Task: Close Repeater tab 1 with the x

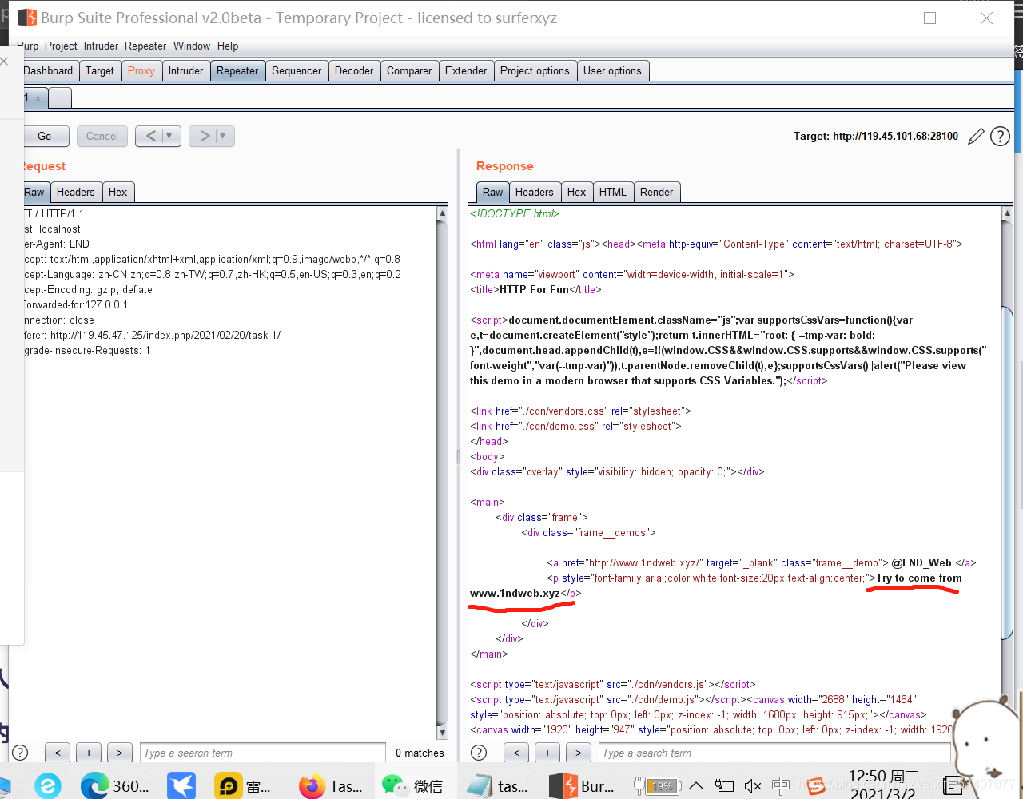Action: (38, 99)
